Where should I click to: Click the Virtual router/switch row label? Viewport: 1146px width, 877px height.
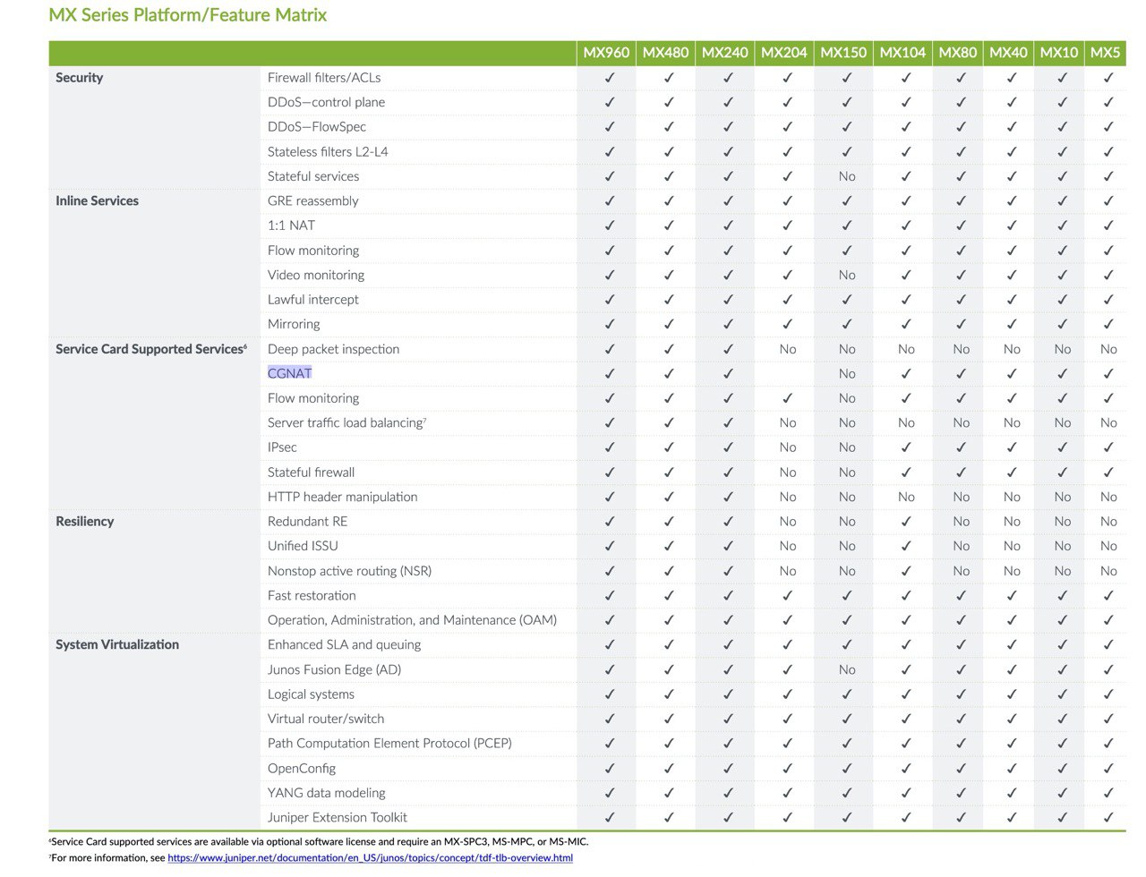tap(326, 719)
